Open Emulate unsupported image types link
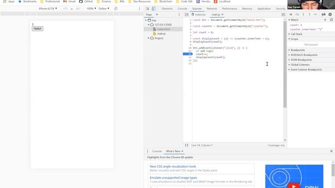The image size is (335, 188). (x=173, y=178)
